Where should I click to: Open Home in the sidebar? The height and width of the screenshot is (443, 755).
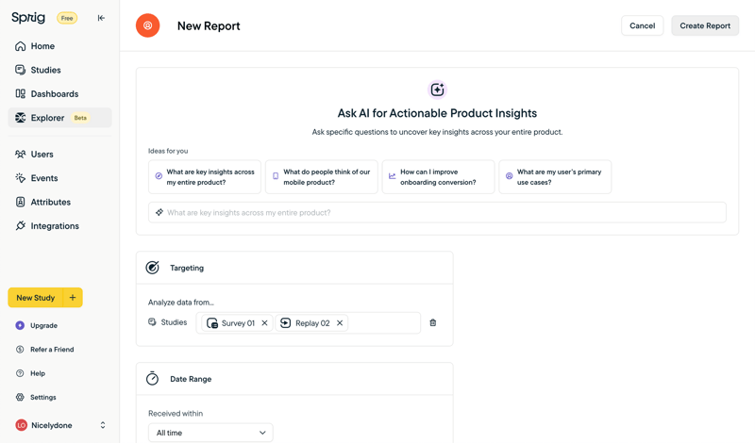(x=59, y=46)
